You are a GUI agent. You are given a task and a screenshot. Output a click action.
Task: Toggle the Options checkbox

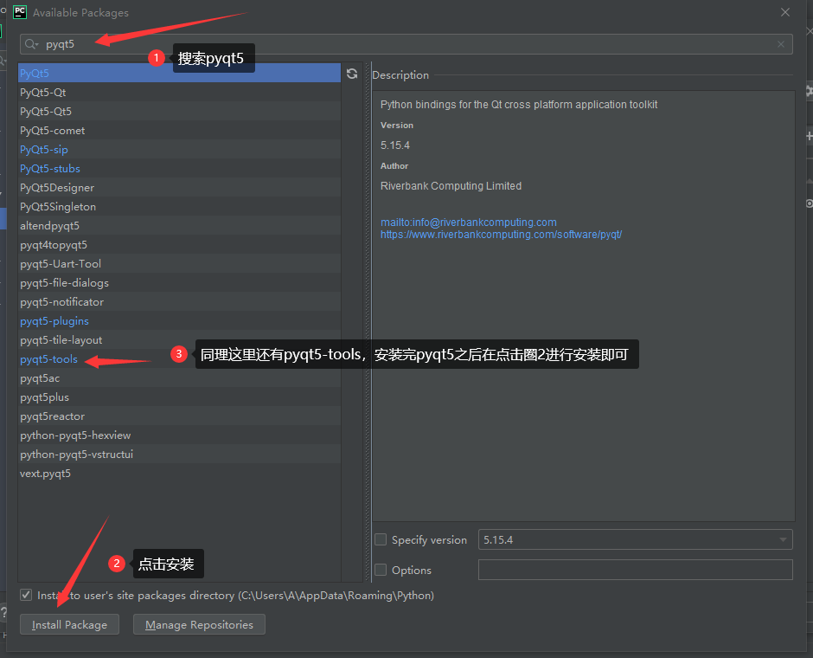[x=381, y=570]
